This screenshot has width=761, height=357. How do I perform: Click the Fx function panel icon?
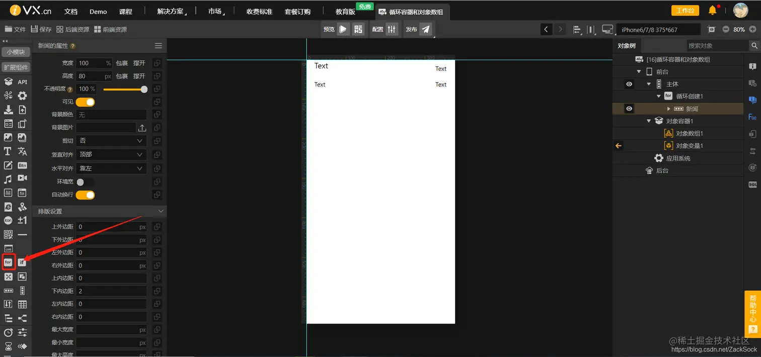pyautogui.click(x=752, y=117)
